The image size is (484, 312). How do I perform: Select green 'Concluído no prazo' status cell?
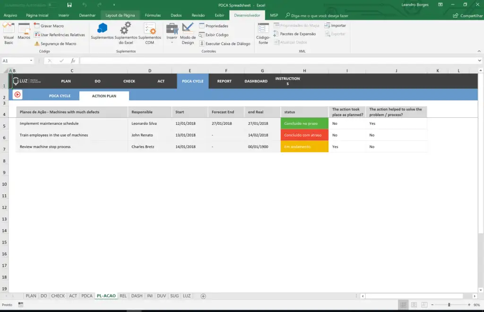tap(304, 123)
